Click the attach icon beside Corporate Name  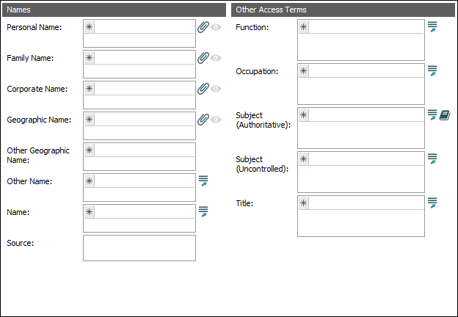[x=203, y=89]
